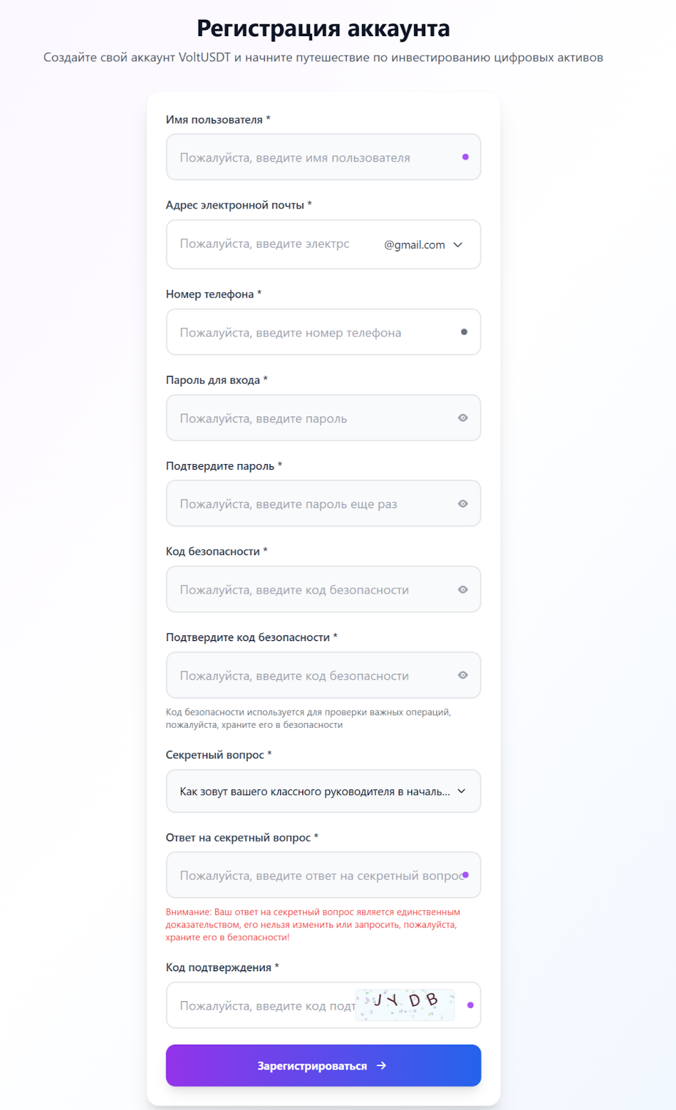Expand the domain list via the chevron icon
Screen dimensions: 676x1110
457,244
